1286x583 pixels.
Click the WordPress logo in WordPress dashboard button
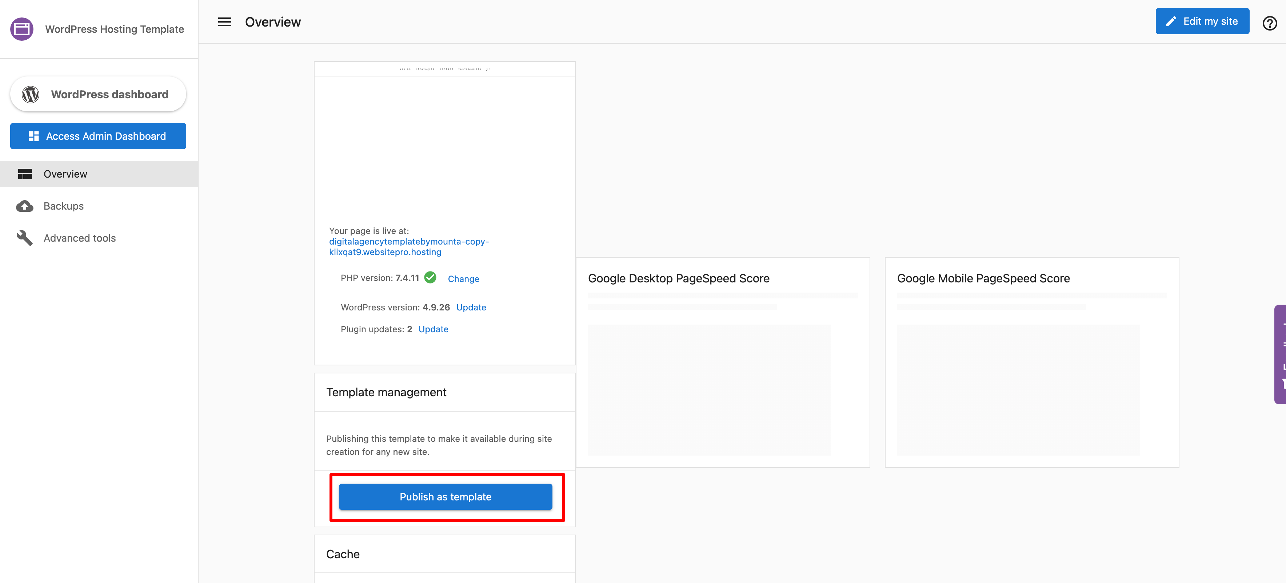click(31, 94)
